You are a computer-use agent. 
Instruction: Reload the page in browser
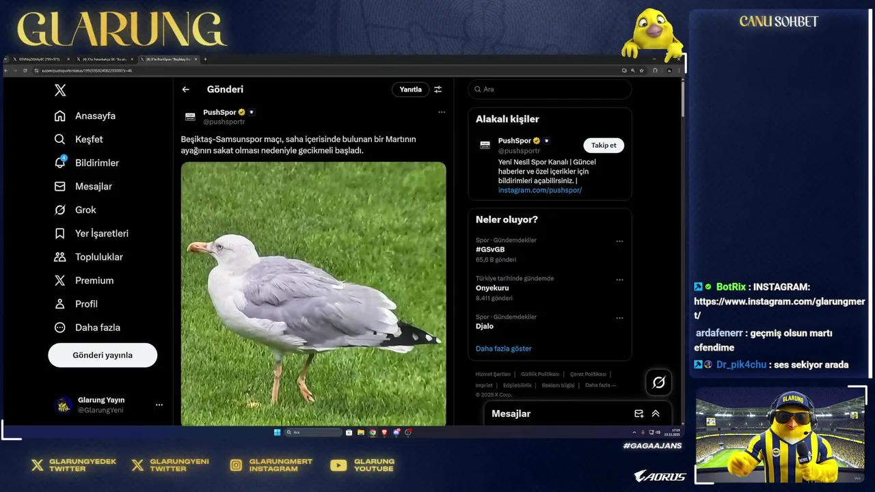point(25,70)
